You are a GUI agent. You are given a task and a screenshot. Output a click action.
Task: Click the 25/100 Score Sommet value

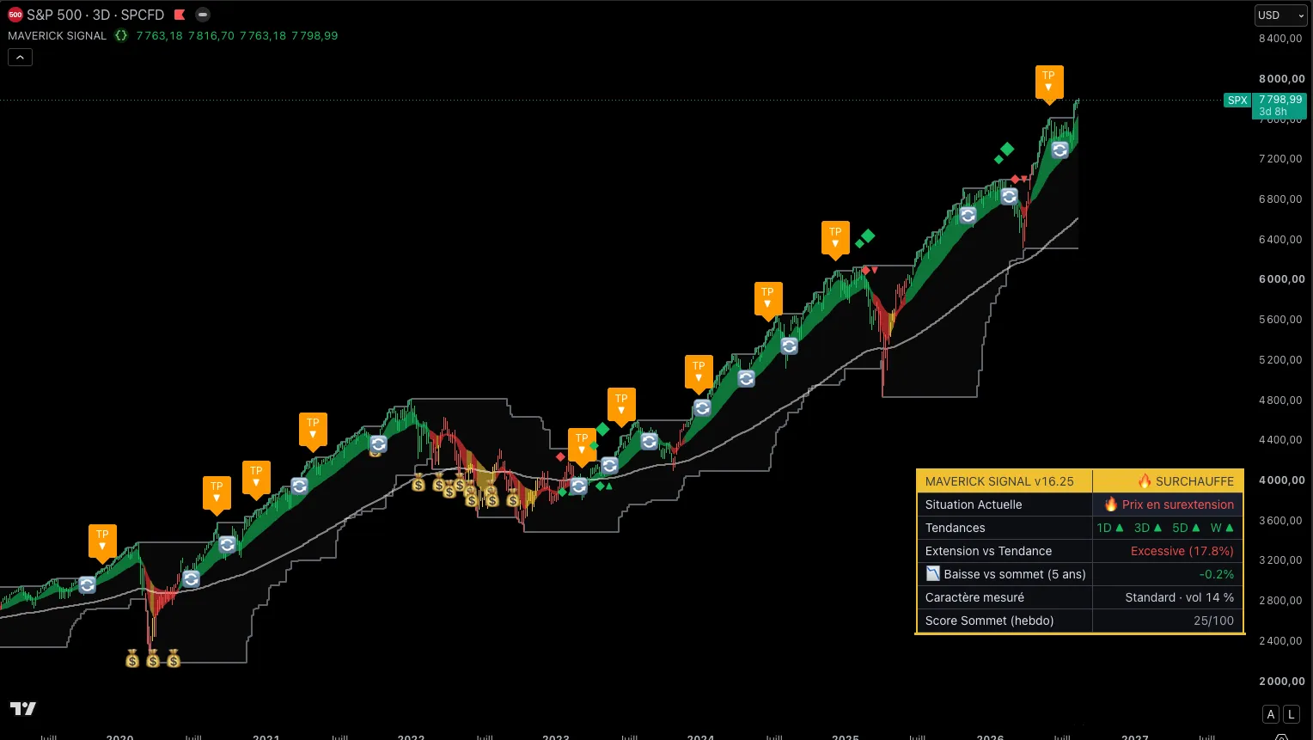(1213, 621)
